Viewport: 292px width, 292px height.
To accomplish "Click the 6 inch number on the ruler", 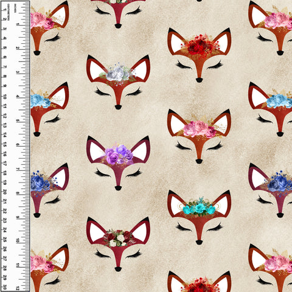I will click(x=18, y=145).
